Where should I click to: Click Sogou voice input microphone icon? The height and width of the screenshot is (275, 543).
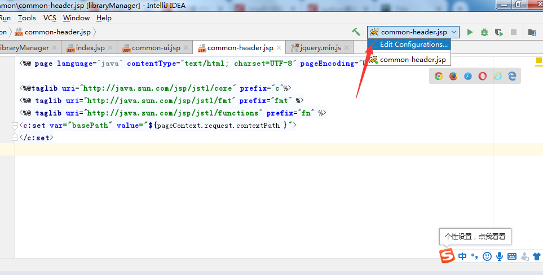click(x=500, y=256)
